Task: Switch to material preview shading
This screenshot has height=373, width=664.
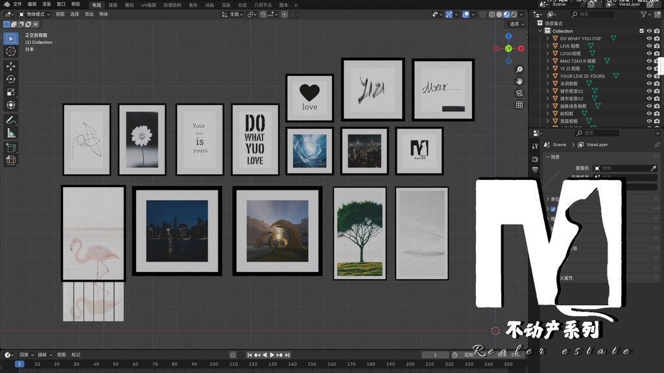Action: click(x=506, y=14)
